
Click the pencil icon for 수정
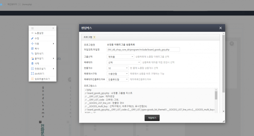point(32,38)
